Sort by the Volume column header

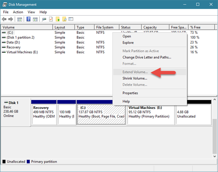(27, 27)
